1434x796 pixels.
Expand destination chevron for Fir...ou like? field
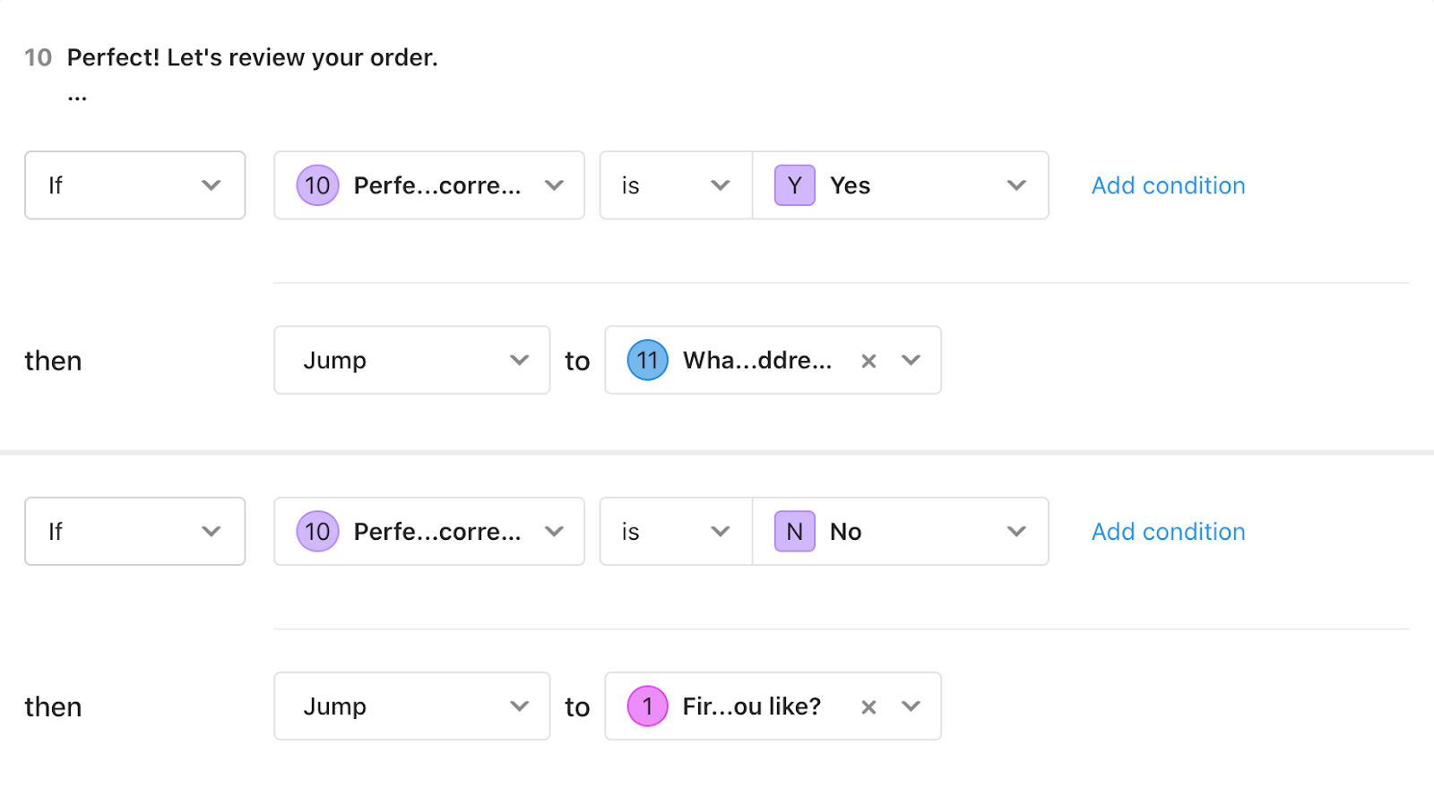coord(911,706)
